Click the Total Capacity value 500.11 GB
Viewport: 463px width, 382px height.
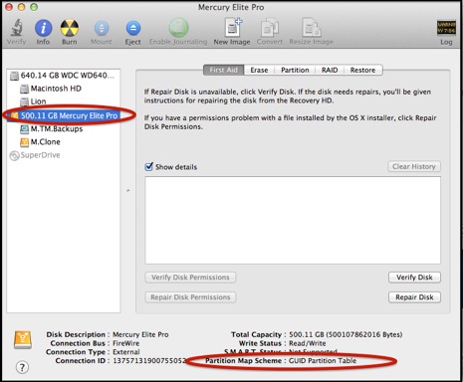coord(346,334)
